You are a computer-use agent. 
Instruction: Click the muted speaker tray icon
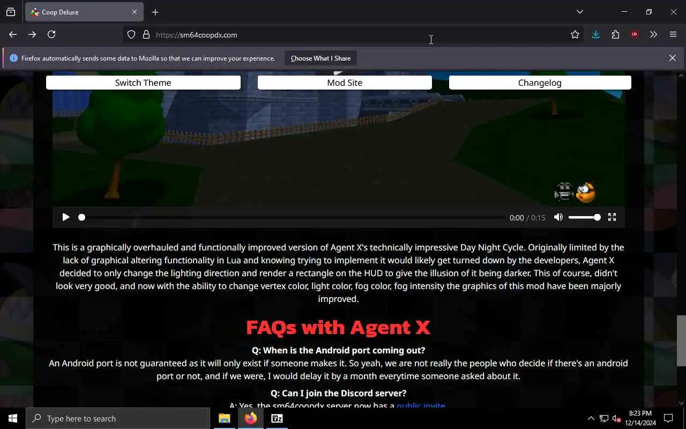tap(616, 418)
